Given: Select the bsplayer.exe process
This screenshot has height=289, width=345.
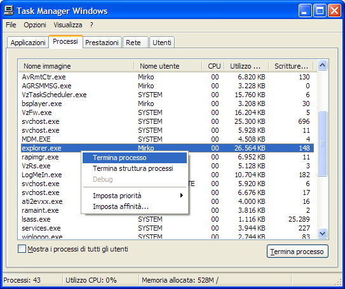Looking at the screenshot, I should (x=167, y=104).
